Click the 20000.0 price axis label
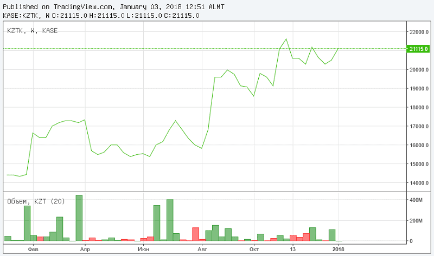This screenshot has height=256, width=434. pyautogui.click(x=419, y=70)
